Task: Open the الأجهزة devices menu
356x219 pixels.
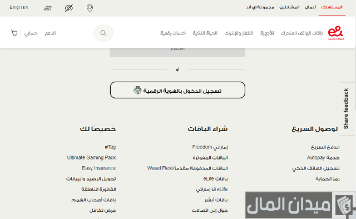Action: click(x=267, y=33)
